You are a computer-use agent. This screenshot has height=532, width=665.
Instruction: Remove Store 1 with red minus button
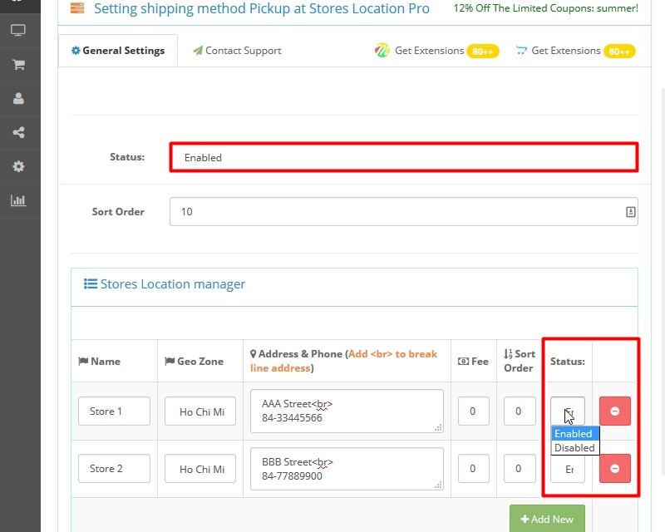614,411
